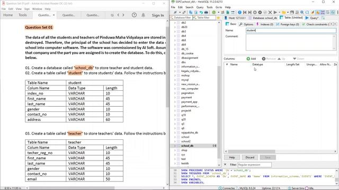Click the Cancel editing X toolbar icon
This screenshot has height=190, width=339.
(270, 12)
